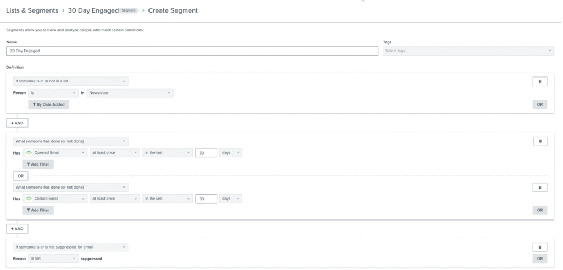Add Filter to the Opened Email condition
Screen dimensions: 563x270
pyautogui.click(x=38, y=164)
